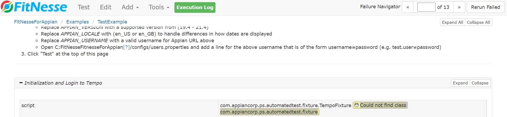
Task: Open the Execution Log
Action: click(x=195, y=7)
